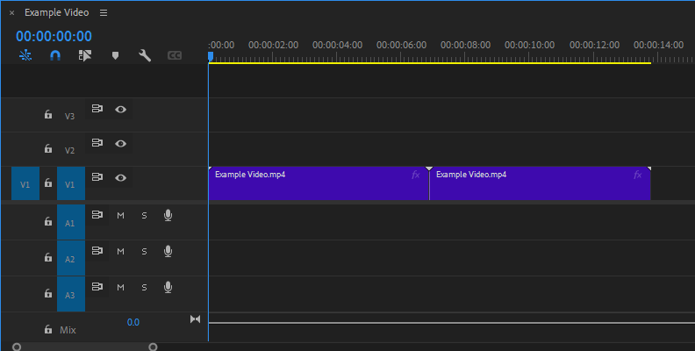695x351 pixels.
Task: Toggle insert sequences as nests icon
Action: (25, 55)
